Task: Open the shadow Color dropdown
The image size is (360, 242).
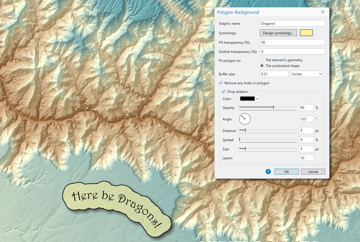Action: point(249,99)
